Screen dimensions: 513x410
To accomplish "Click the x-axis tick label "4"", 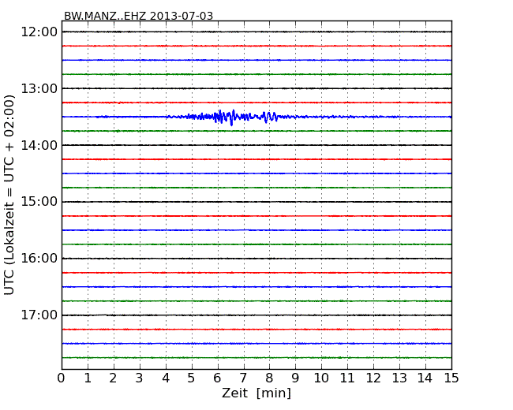I will (x=166, y=378).
